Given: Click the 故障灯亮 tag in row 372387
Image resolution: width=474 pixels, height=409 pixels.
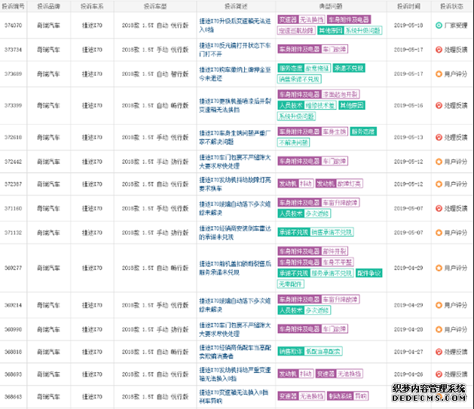Looking at the screenshot, I should pyautogui.click(x=349, y=183).
